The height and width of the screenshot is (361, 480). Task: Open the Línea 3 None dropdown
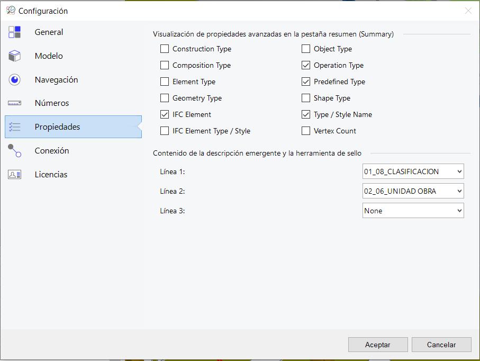pos(413,211)
